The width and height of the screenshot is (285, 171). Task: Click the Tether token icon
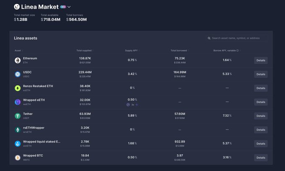point(18,116)
